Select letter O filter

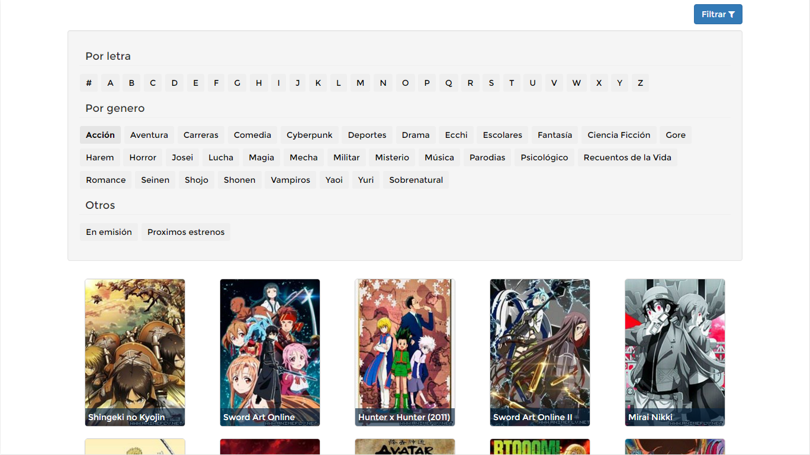[406, 83]
